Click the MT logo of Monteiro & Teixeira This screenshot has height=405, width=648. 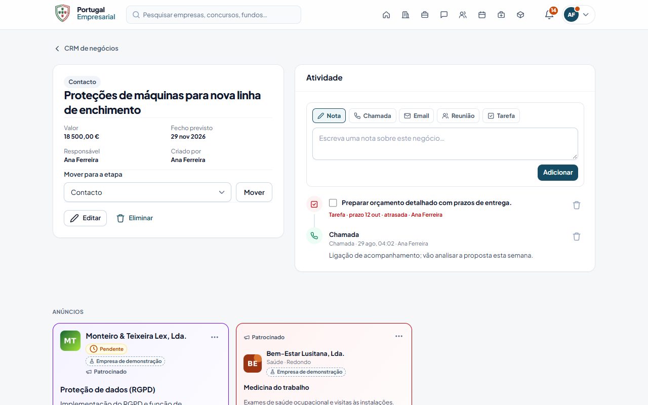click(x=70, y=341)
